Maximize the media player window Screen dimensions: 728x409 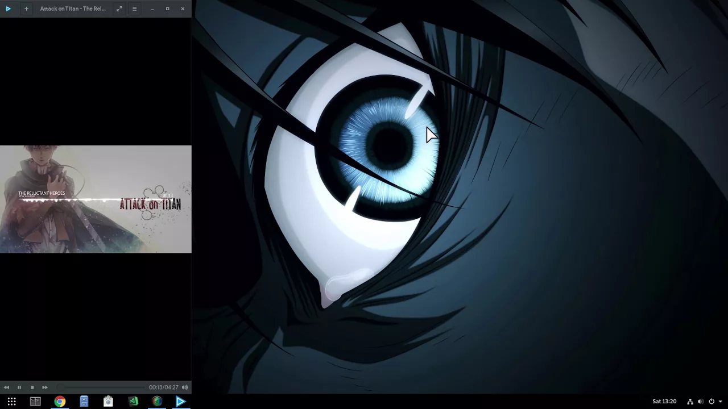[x=167, y=9]
